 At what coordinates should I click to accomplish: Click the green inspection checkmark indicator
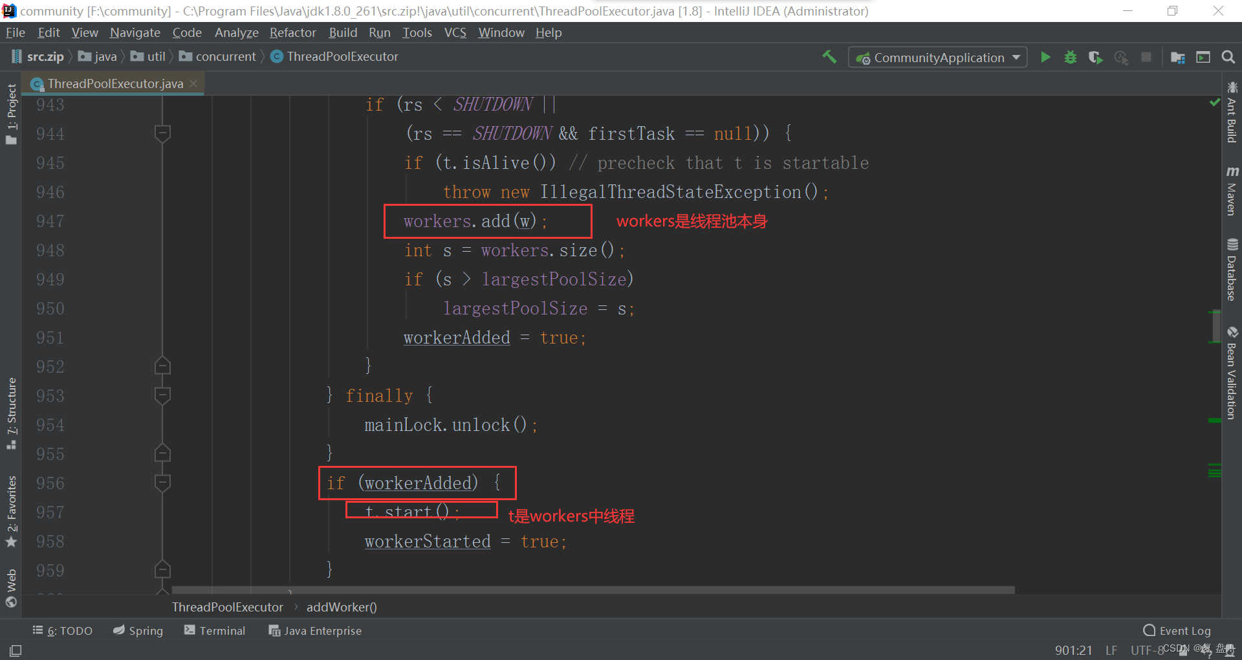coord(1215,102)
